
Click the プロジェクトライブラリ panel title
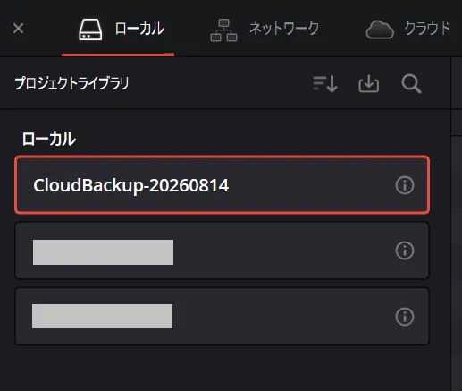pyautogui.click(x=71, y=83)
